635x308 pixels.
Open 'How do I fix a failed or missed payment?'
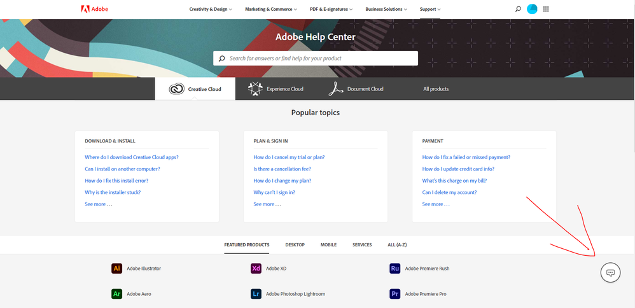click(466, 157)
